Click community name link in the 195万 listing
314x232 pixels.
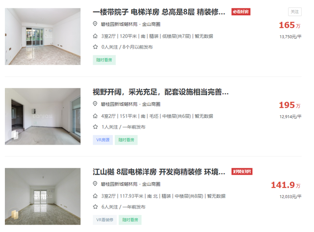[119, 104]
